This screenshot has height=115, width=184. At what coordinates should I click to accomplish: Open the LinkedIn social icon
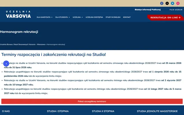tap(172, 3)
